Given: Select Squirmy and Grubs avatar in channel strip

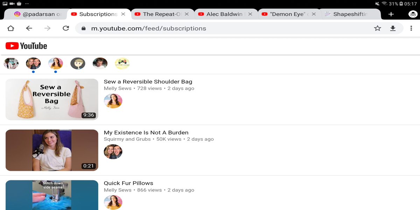Looking at the screenshot, I should [x=33, y=63].
